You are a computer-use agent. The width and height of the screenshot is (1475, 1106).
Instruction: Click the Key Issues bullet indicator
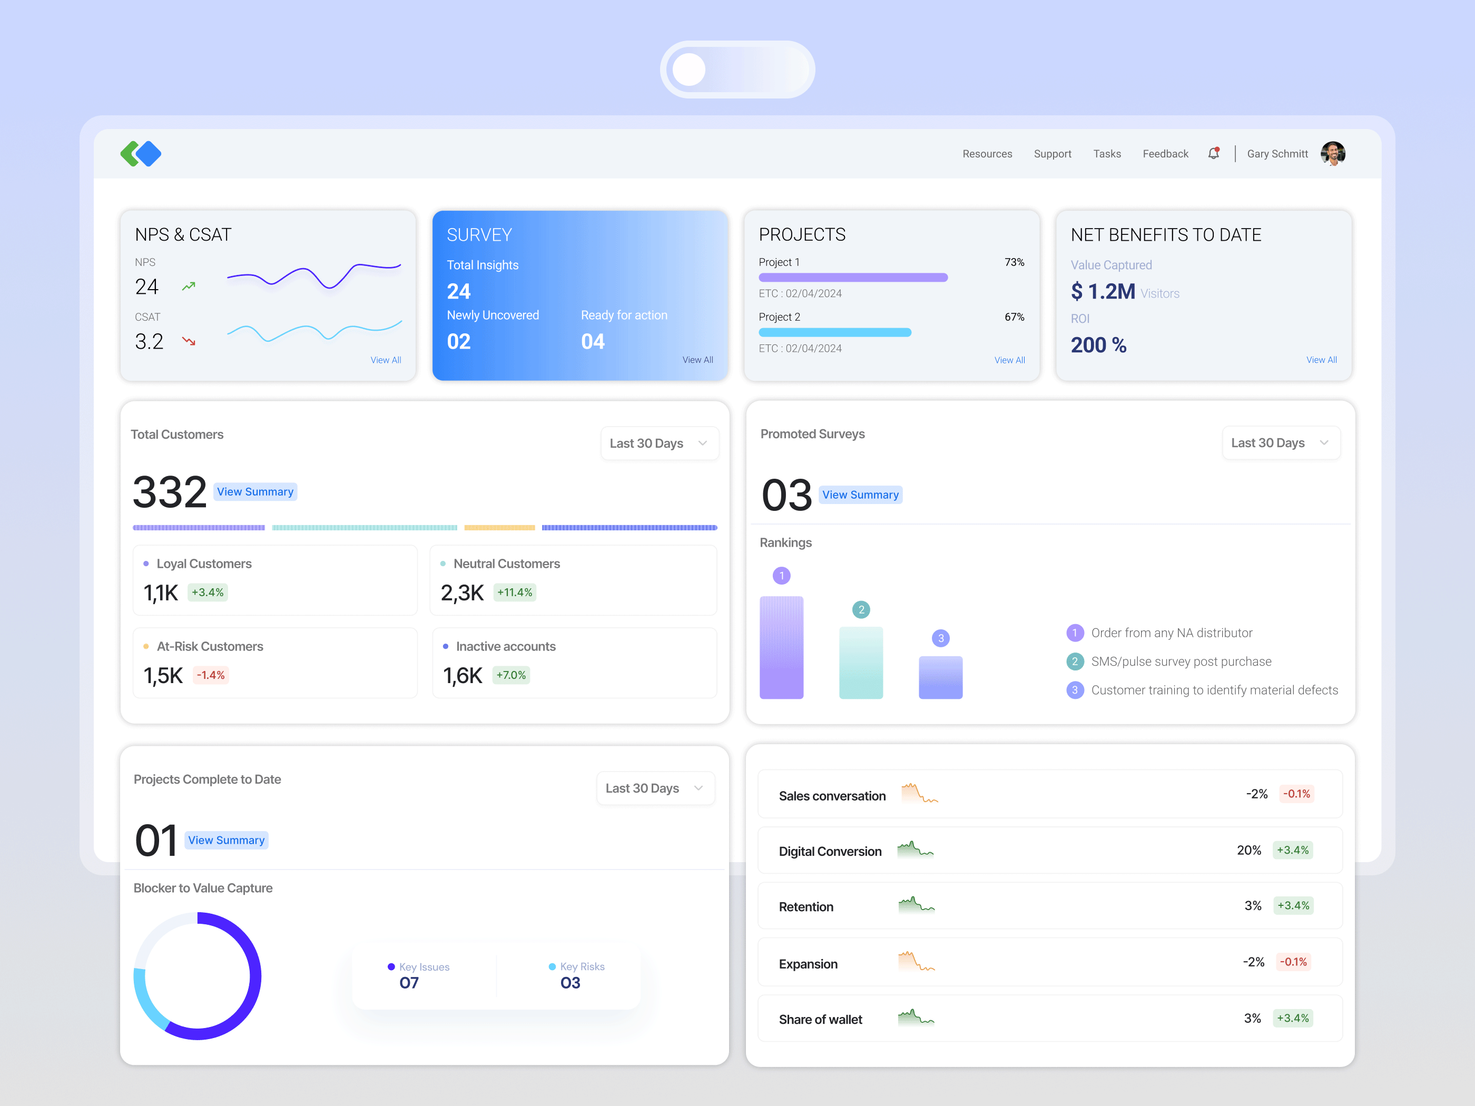(x=391, y=966)
